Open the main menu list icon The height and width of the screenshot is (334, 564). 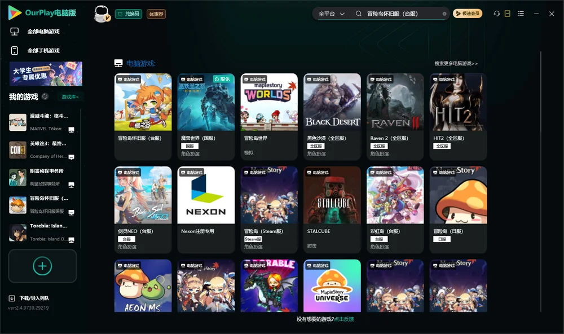(521, 14)
